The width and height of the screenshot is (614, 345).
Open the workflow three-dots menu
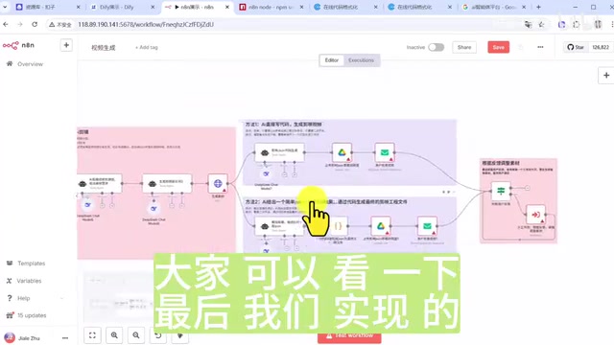pos(540,47)
